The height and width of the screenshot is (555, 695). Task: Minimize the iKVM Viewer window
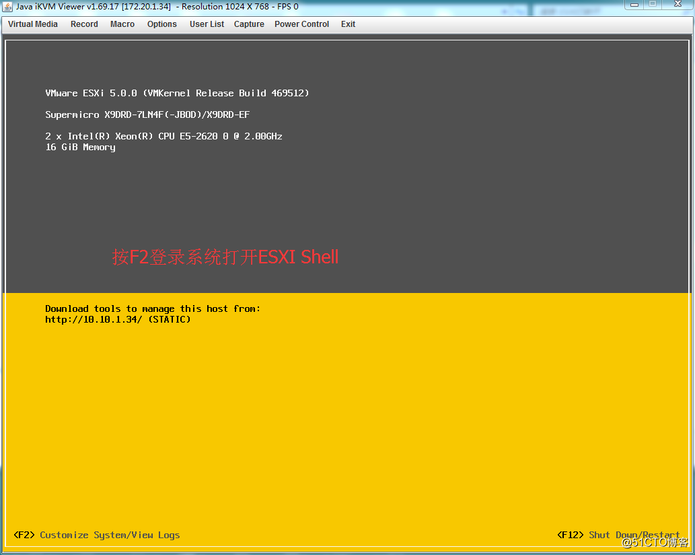[634, 5]
